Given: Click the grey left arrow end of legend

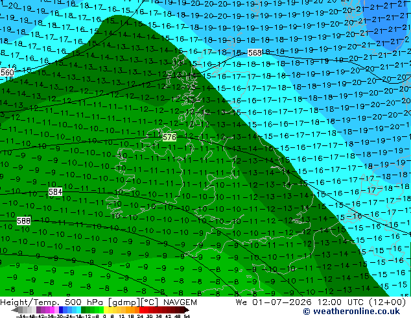Looking at the screenshot, I should [x=15, y=310].
